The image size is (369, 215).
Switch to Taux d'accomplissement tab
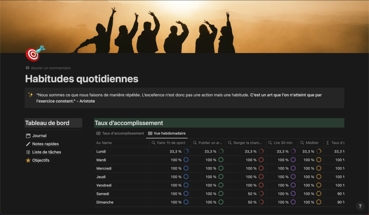click(120, 134)
